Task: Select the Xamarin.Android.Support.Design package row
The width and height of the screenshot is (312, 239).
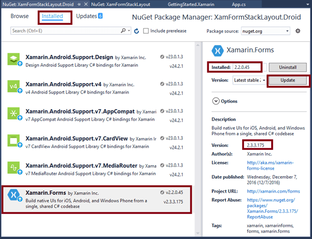Action: (x=98, y=61)
